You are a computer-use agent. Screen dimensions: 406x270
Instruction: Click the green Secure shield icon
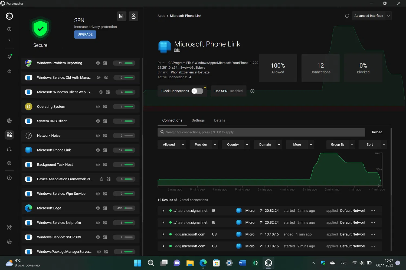pyautogui.click(x=40, y=28)
